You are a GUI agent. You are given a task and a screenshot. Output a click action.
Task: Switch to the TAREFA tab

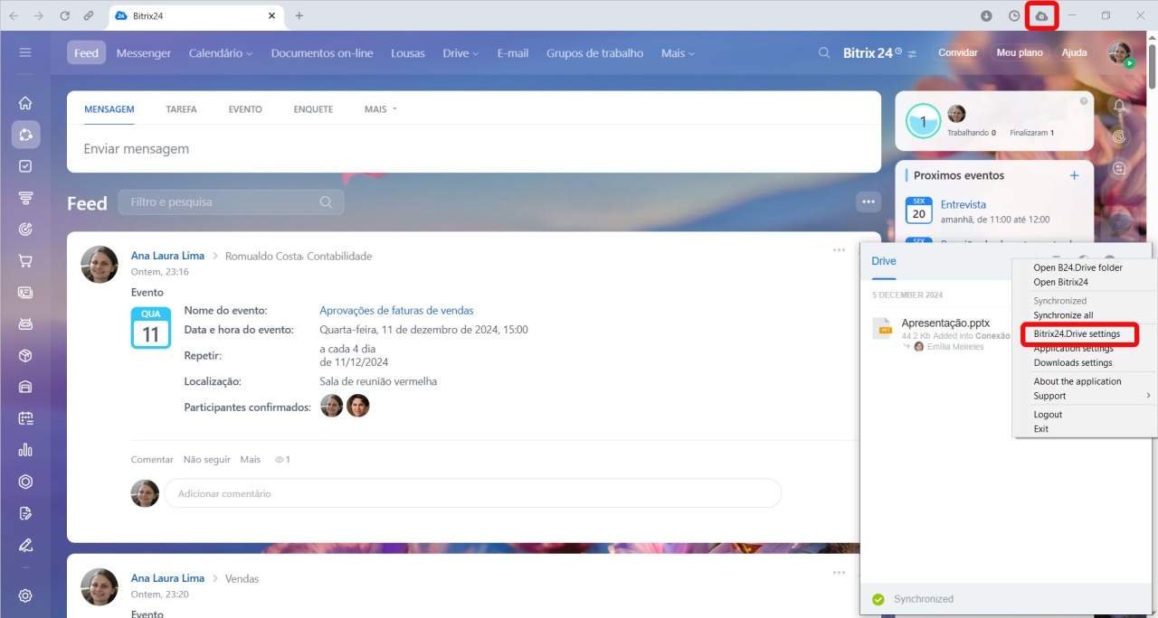(181, 109)
